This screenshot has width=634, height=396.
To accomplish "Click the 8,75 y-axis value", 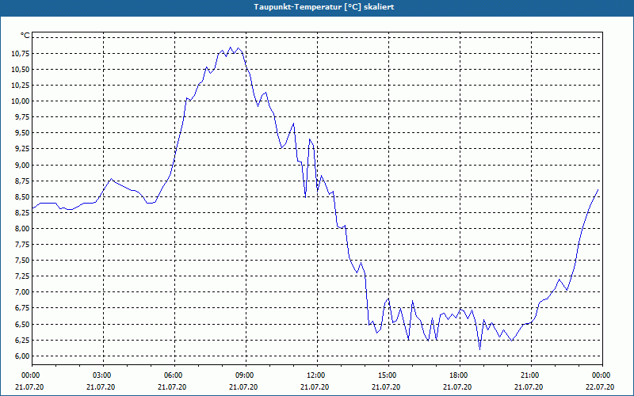I will (22, 181).
